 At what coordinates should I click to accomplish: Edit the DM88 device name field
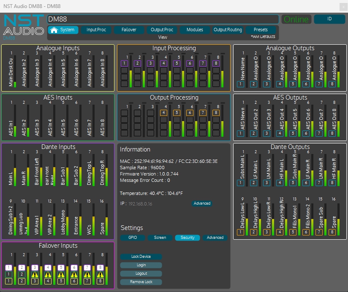tap(163, 19)
